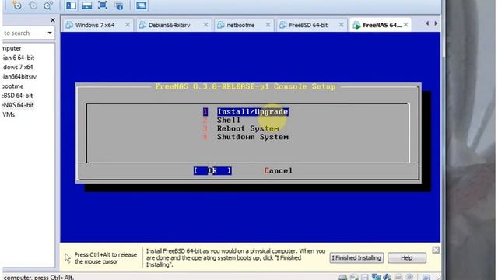
Task: Select Debian664bitsrv in library list
Action: 19,77
